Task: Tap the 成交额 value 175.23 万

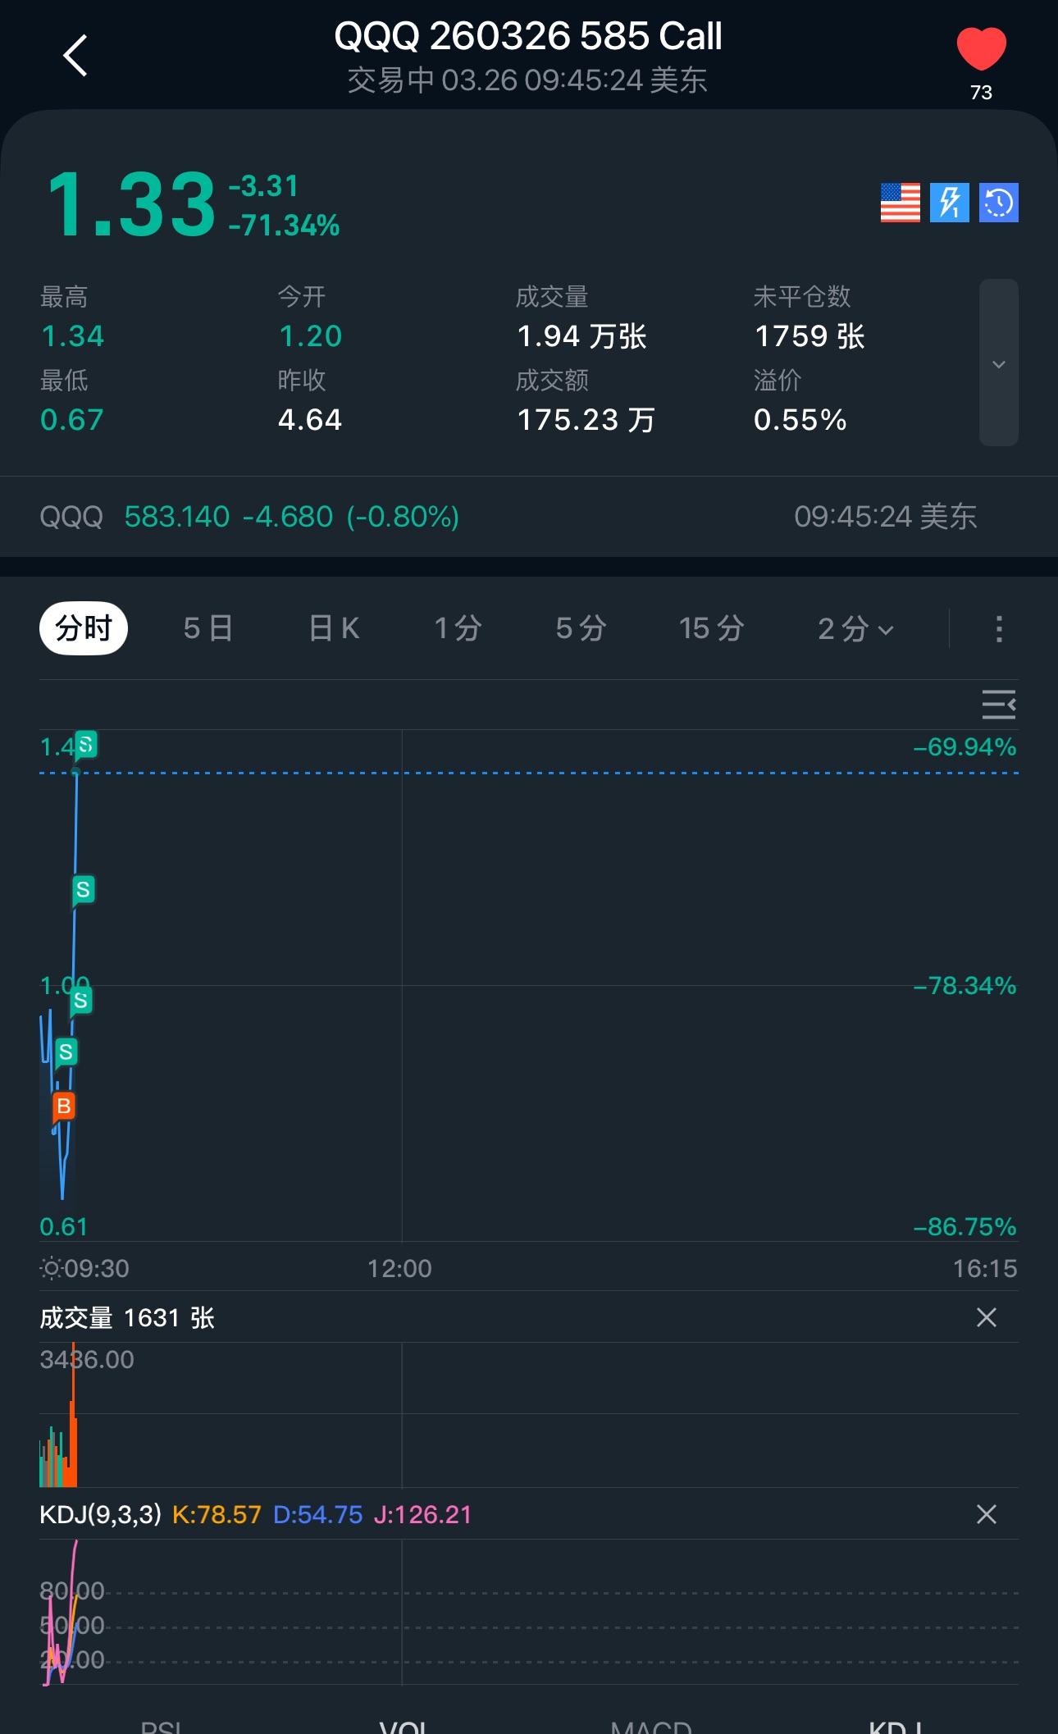Action: [x=586, y=420]
